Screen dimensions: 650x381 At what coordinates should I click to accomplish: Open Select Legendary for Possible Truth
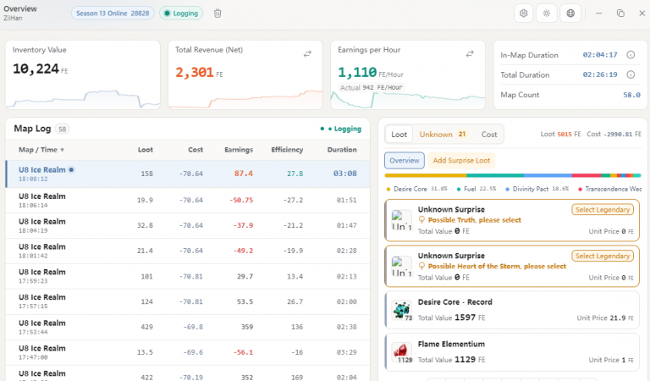[x=603, y=210]
